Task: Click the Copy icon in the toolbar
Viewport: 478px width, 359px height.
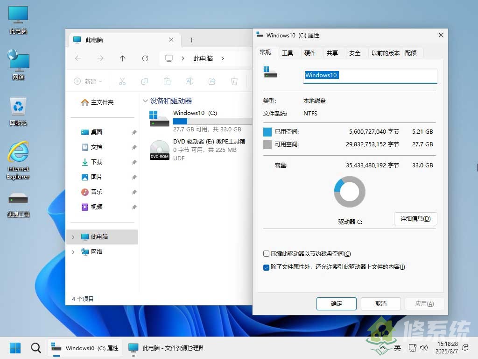Action: pos(145,81)
